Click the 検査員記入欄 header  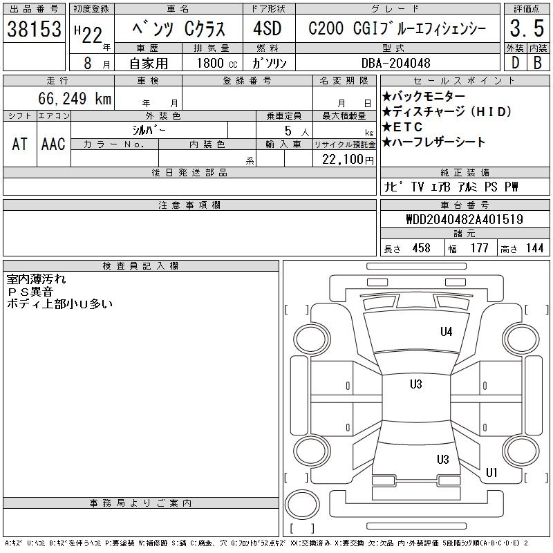pyautogui.click(x=141, y=266)
